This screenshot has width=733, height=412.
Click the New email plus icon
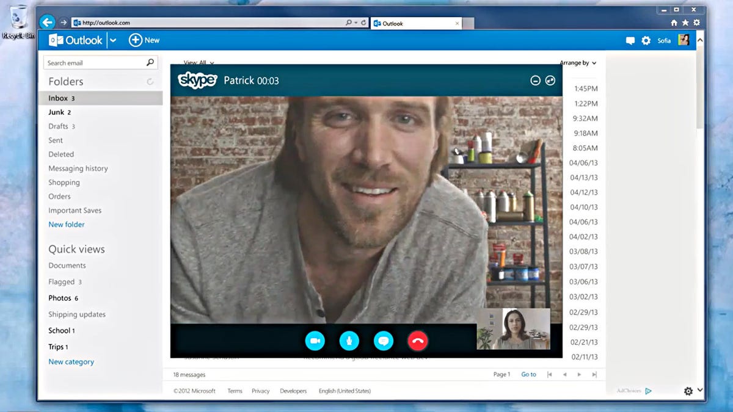tap(134, 40)
